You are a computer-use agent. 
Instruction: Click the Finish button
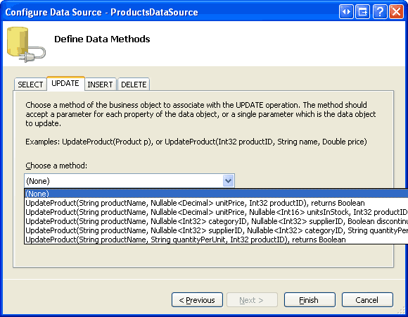[x=310, y=300]
